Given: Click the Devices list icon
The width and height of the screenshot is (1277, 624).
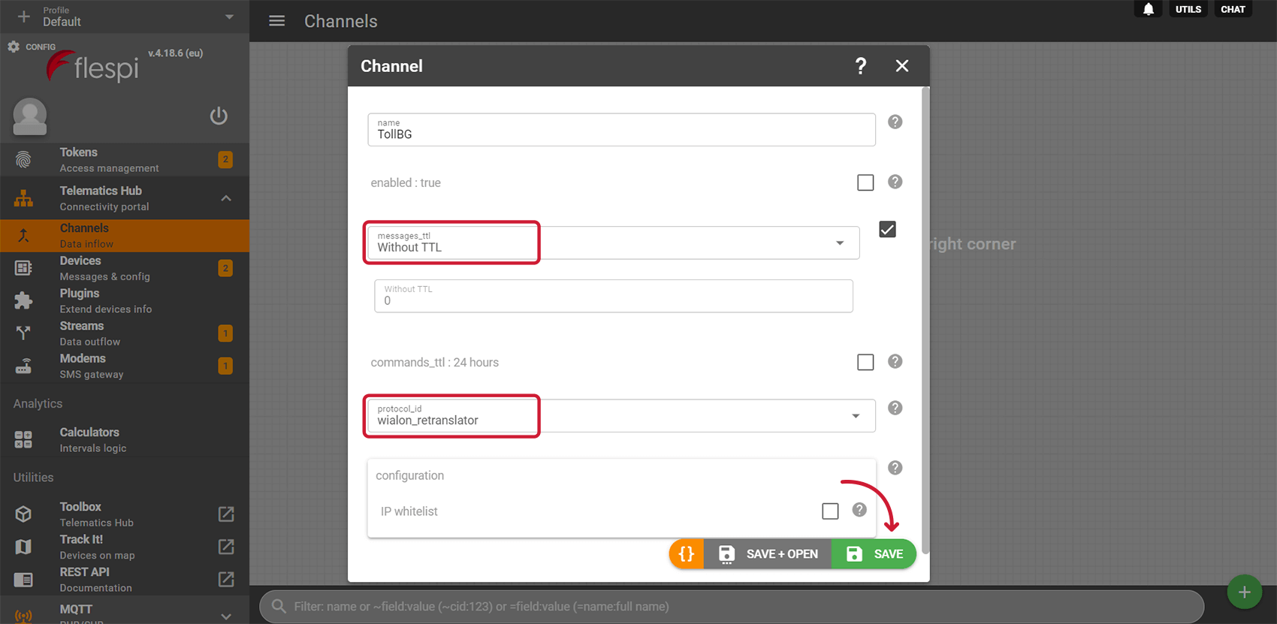Looking at the screenshot, I should pyautogui.click(x=23, y=268).
